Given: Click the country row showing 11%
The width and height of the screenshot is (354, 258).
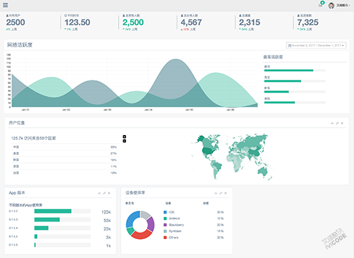Looking at the screenshot, I should 65,166.
